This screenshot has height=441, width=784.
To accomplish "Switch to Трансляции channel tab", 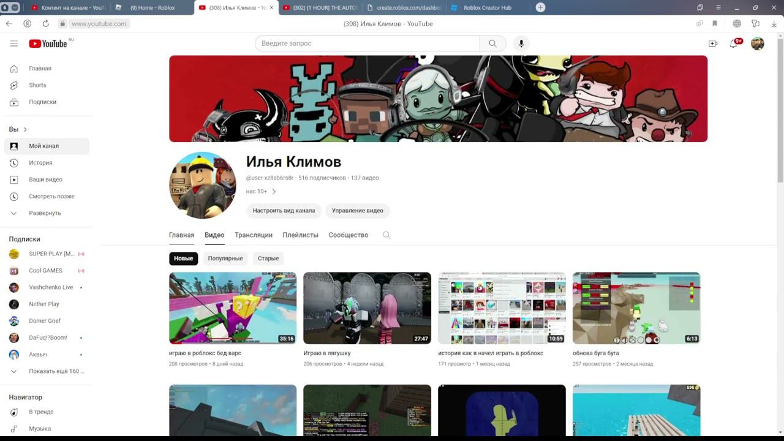I will pyautogui.click(x=254, y=235).
